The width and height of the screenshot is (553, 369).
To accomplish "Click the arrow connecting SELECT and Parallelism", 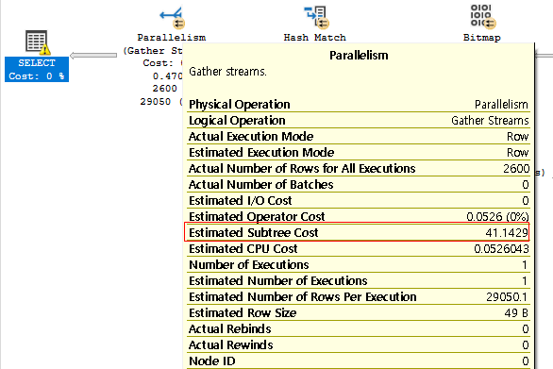I will [93, 55].
